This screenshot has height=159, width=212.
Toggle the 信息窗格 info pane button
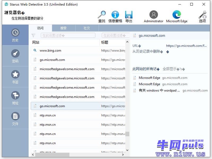pyautogui.click(x=115, y=17)
